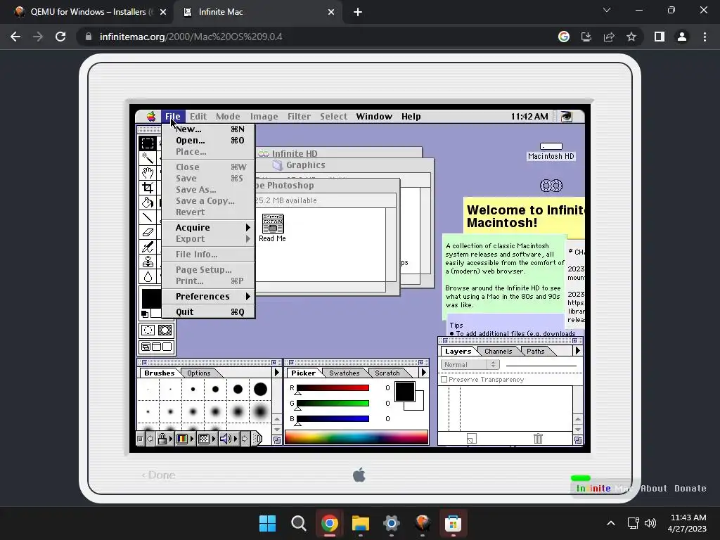Choose full screen without menu bar mode

pyautogui.click(x=167, y=347)
